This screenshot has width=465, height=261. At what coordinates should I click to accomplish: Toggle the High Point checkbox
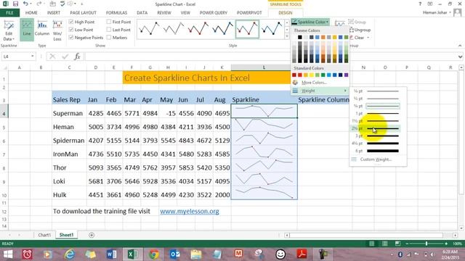click(71, 22)
